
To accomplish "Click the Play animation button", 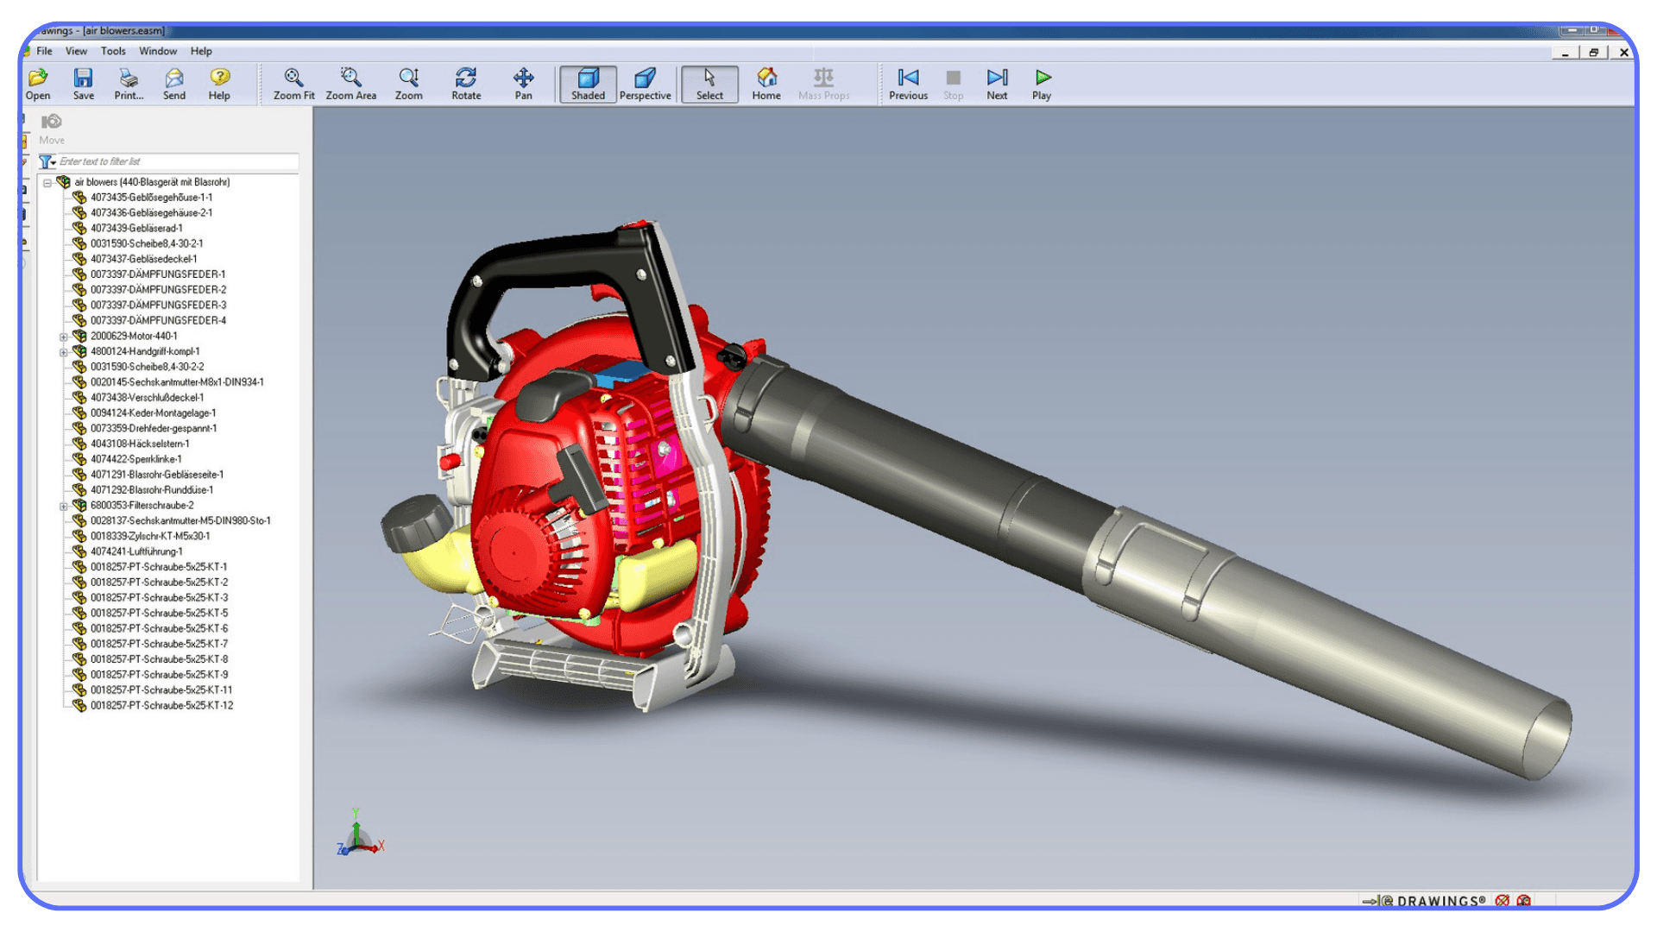I will click(x=1041, y=83).
